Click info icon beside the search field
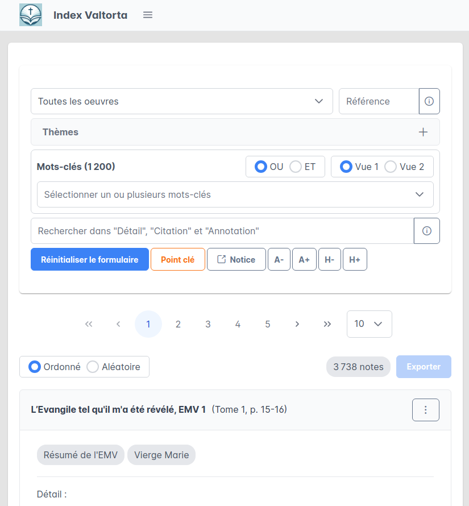 coord(427,231)
